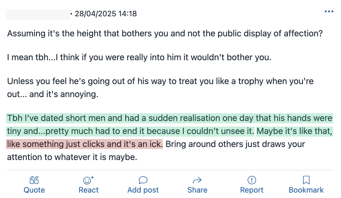
Task: Toggle the Bookmark ribbon icon
Action: 306,180
